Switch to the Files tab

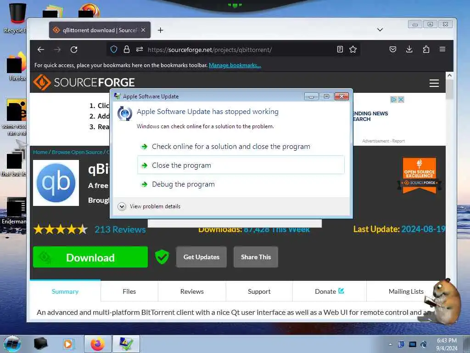pos(129,291)
